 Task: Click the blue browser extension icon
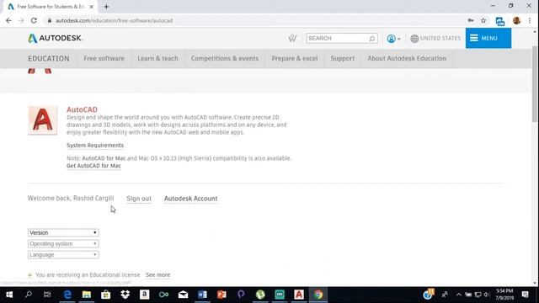pos(500,21)
